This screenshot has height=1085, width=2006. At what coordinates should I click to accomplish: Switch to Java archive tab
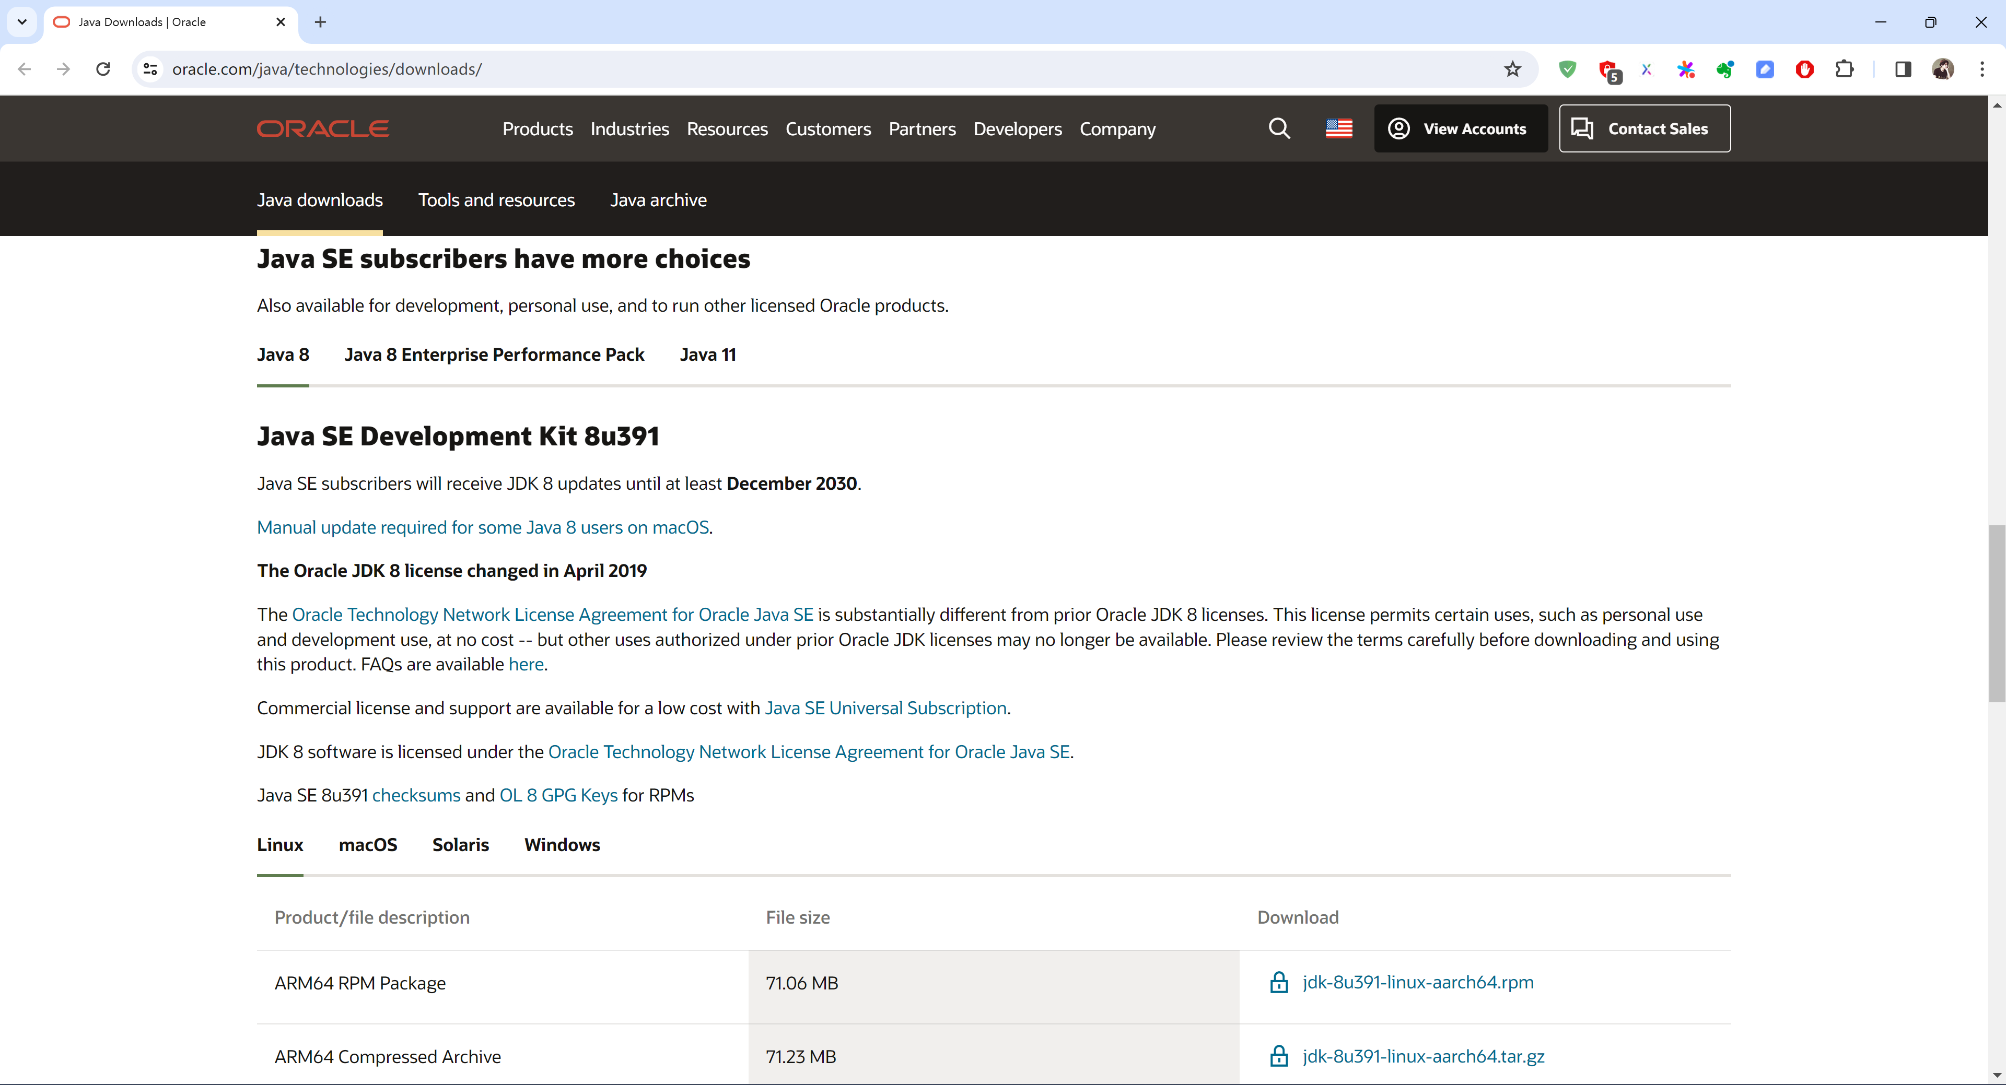658,200
